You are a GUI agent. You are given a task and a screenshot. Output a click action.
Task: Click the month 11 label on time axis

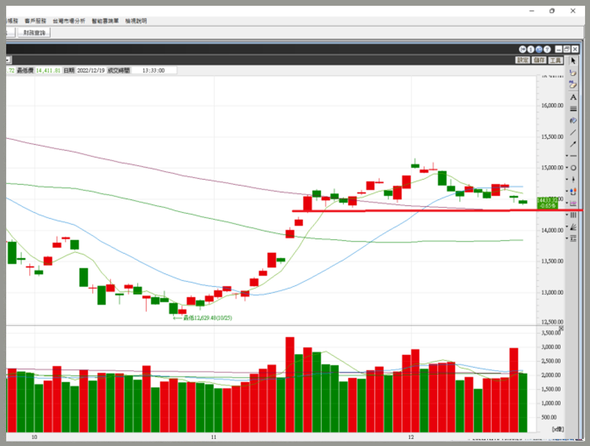point(214,437)
